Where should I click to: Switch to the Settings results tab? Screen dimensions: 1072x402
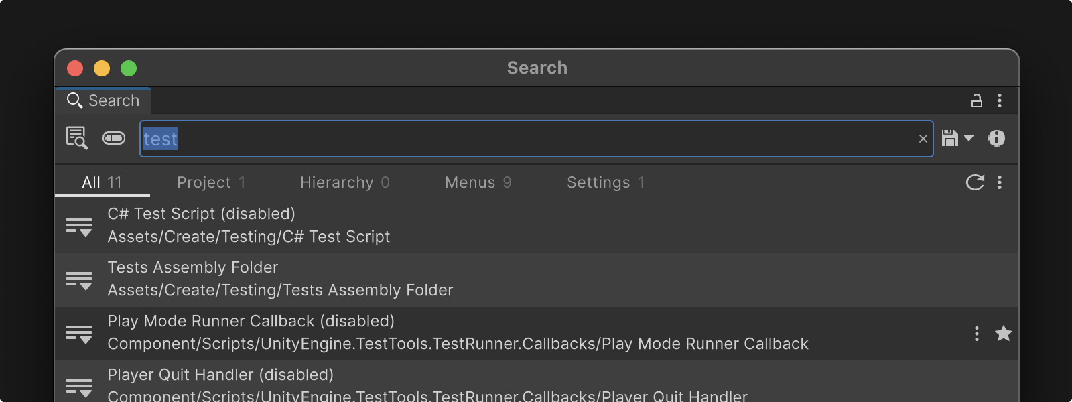(605, 182)
